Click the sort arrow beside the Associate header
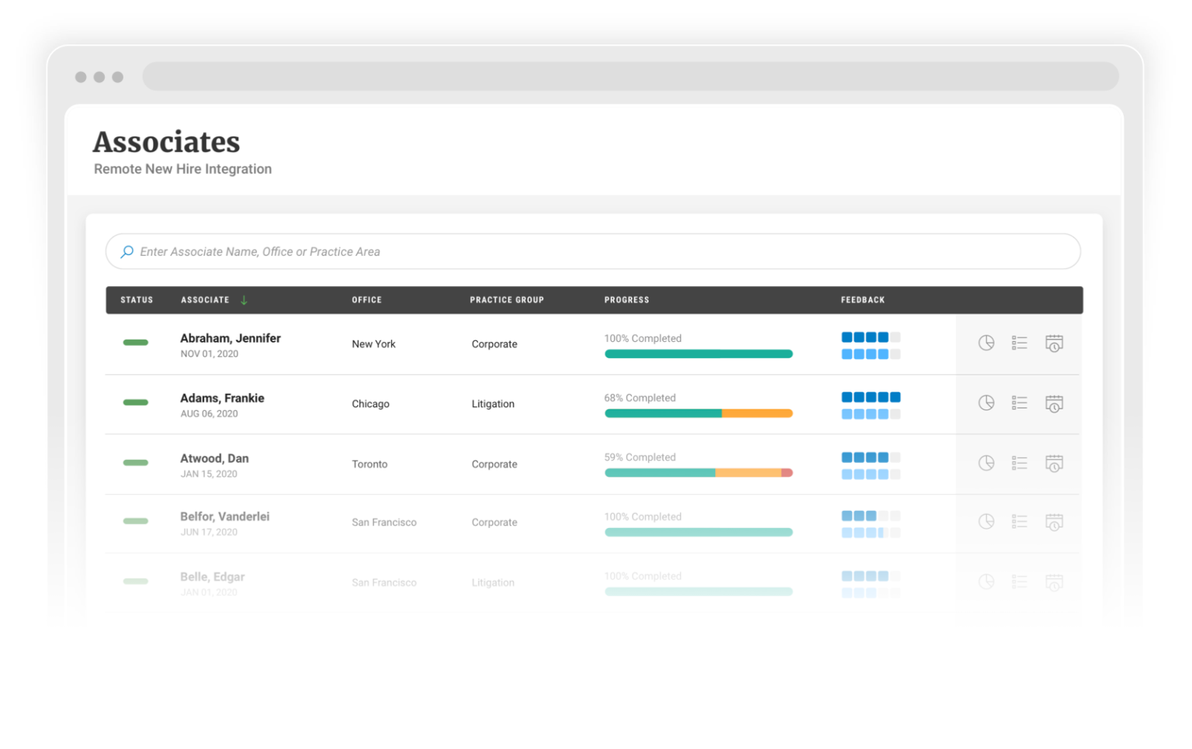This screenshot has width=1192, height=749. [244, 300]
